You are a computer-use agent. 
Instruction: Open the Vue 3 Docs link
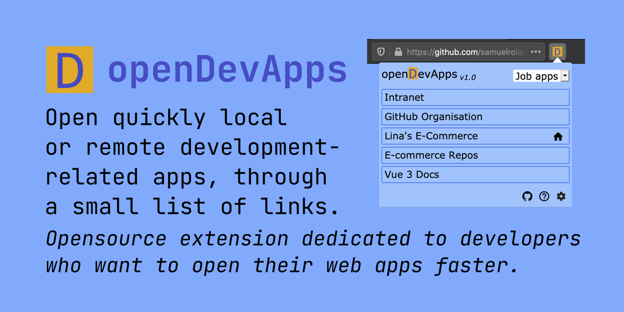475,175
